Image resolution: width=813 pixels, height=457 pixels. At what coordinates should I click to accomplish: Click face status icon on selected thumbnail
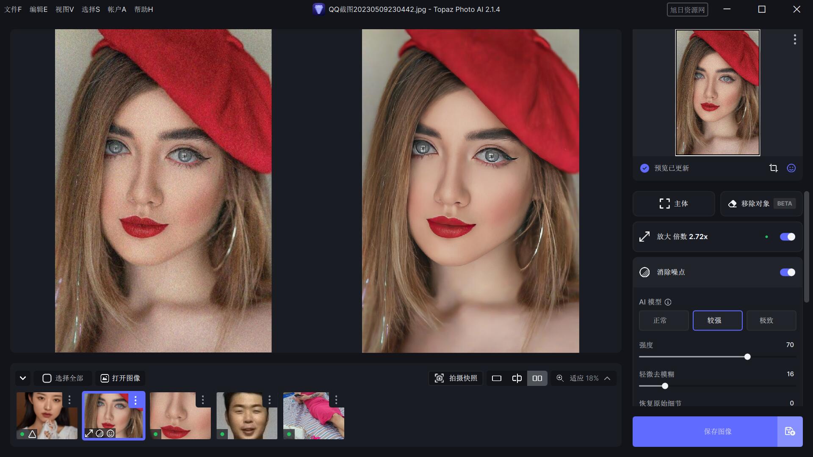(x=111, y=433)
